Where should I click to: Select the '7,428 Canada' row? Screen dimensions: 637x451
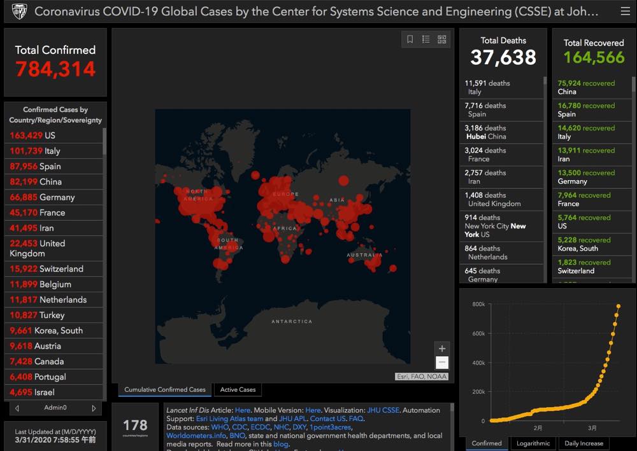click(x=54, y=361)
